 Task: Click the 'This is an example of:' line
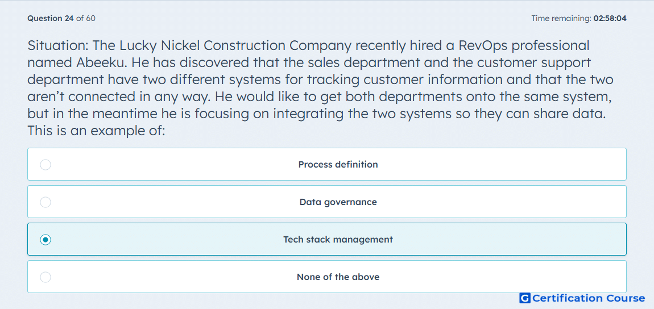(97, 131)
